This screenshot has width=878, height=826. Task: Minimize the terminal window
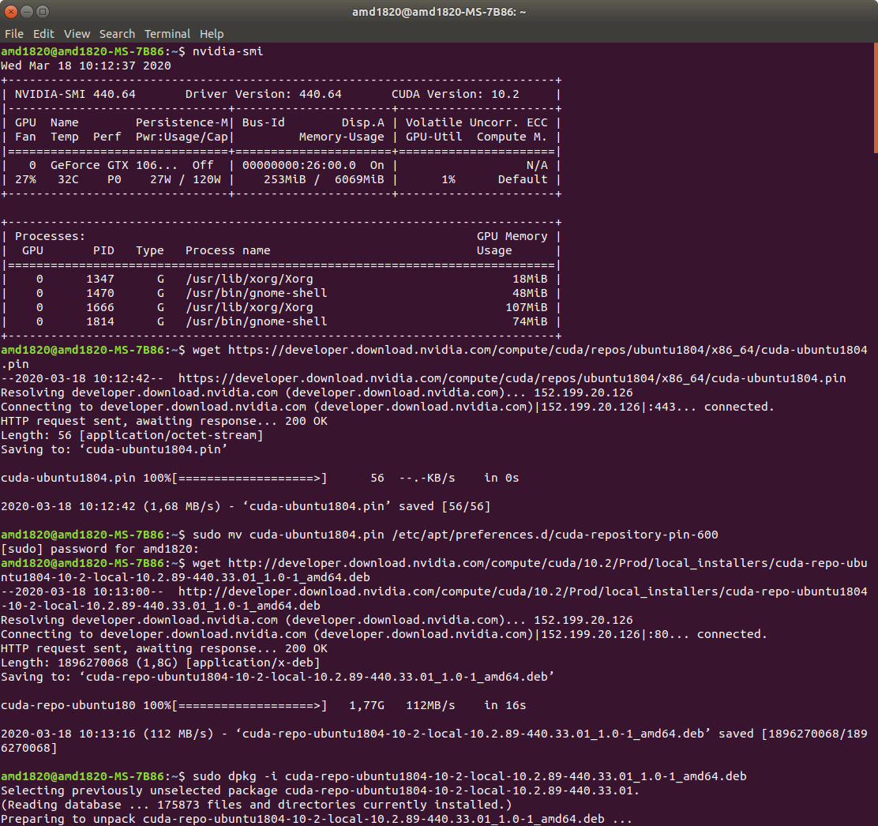pos(27,11)
